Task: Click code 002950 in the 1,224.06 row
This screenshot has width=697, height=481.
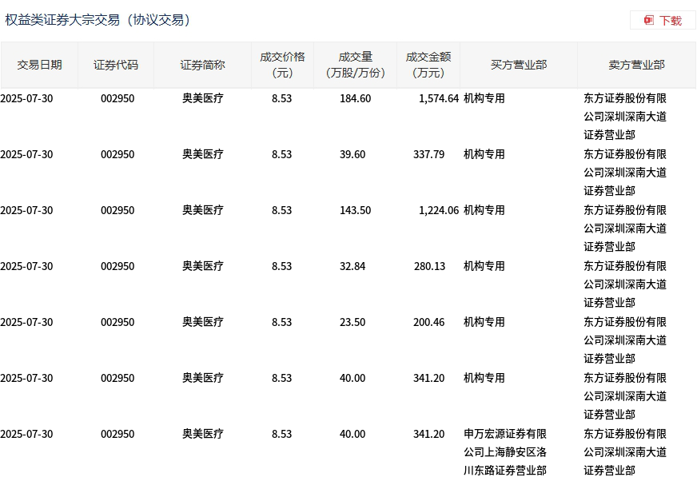Action: tap(117, 211)
